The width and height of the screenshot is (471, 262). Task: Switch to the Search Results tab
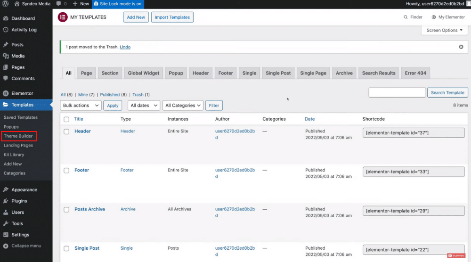tap(379, 73)
